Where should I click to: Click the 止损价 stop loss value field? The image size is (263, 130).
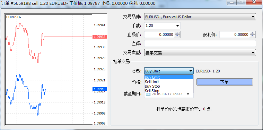[159, 35]
